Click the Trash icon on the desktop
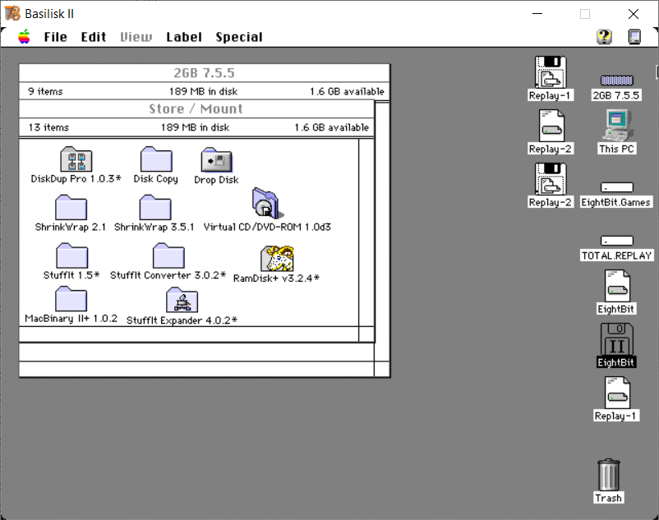 coord(608,475)
